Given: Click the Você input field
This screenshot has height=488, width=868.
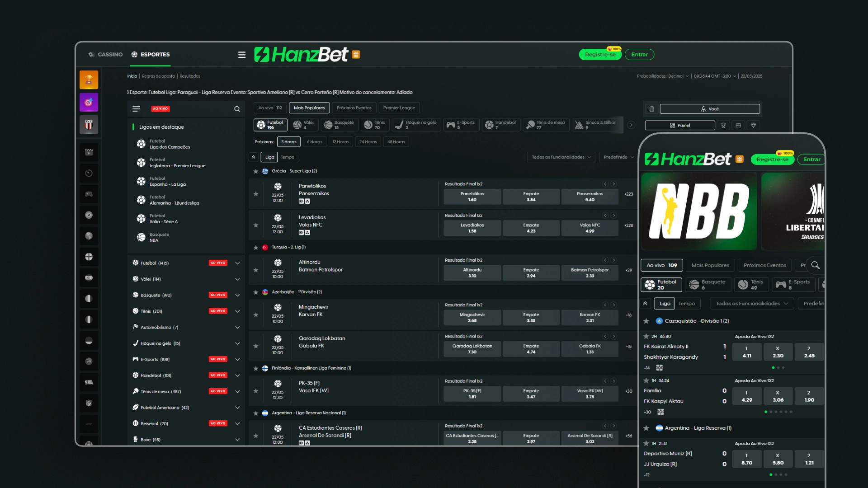Looking at the screenshot, I should (710, 109).
